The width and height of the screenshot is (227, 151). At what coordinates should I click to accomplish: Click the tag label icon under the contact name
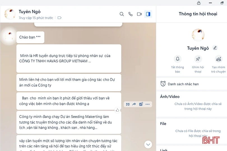59,18
